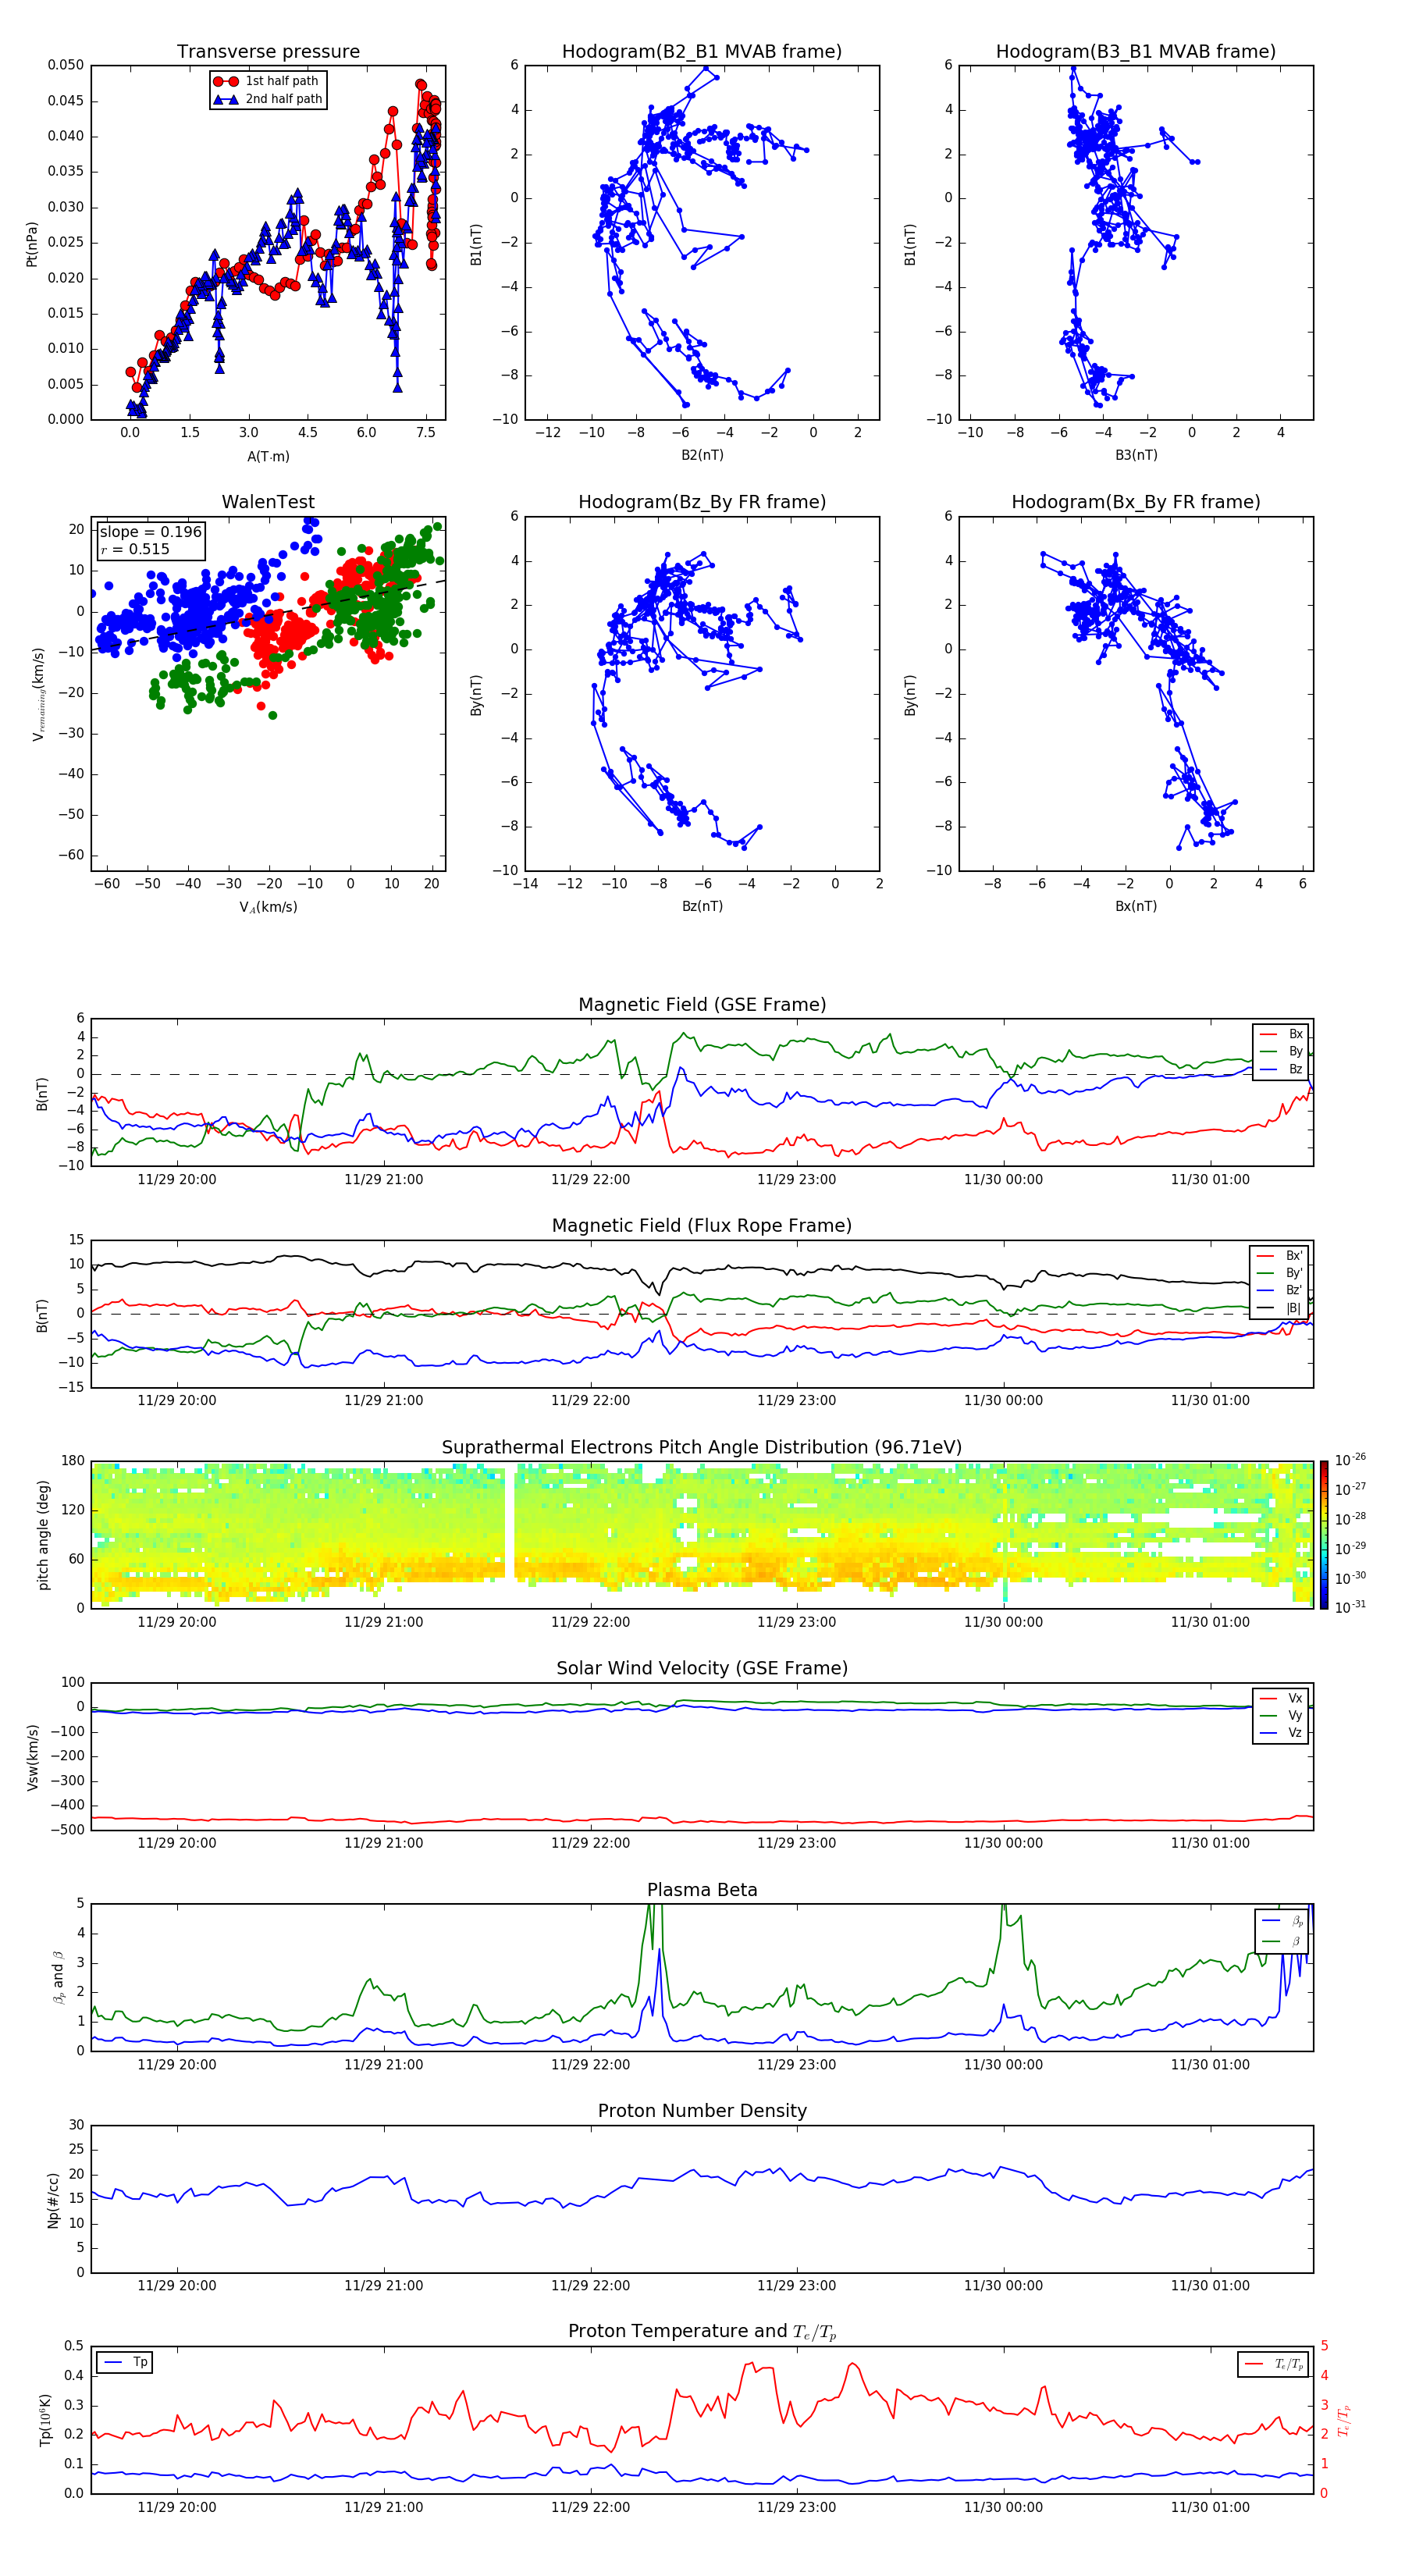Click the "Plasma Beta" panel title
Image resolution: width=1405 pixels, height=2576 pixels.
[702, 1890]
